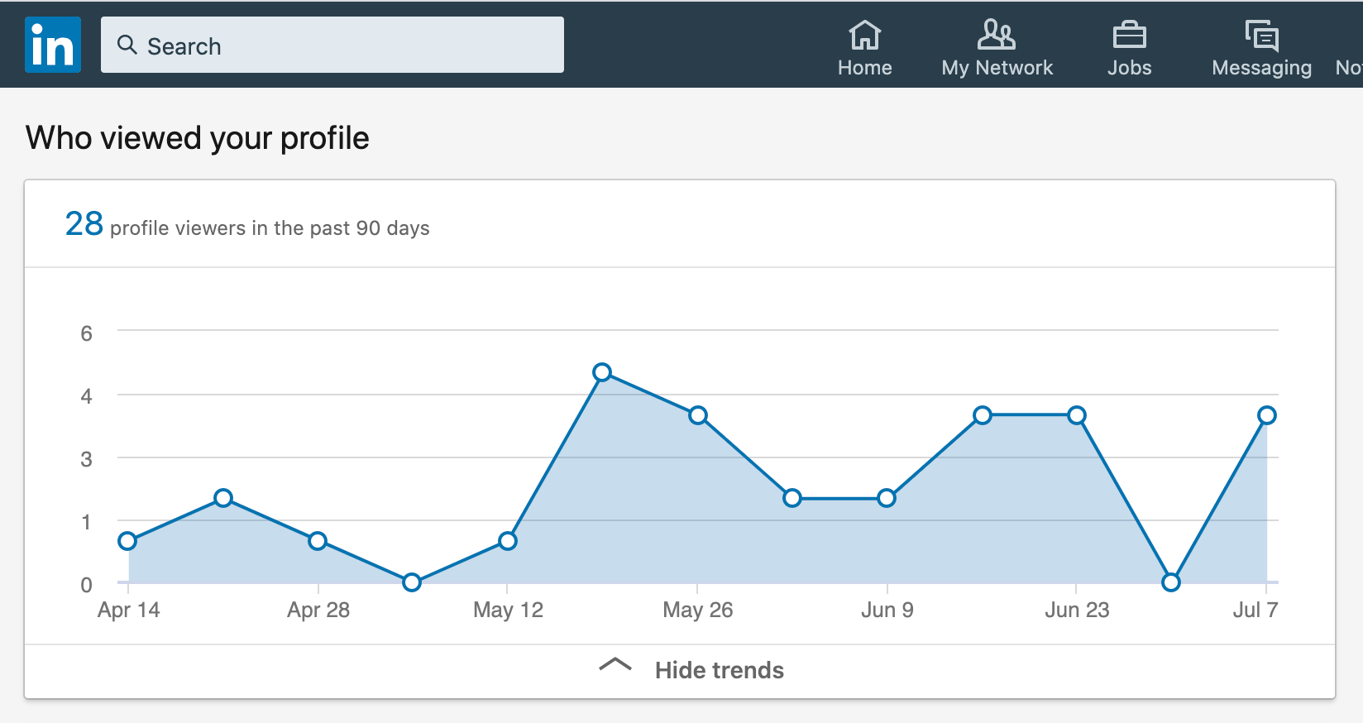Select the data point after Apr 14
The width and height of the screenshot is (1363, 723).
tap(223, 498)
